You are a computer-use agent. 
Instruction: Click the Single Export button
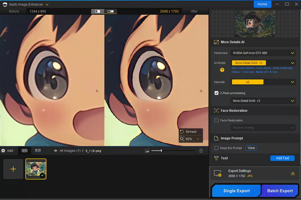[x=236, y=191]
